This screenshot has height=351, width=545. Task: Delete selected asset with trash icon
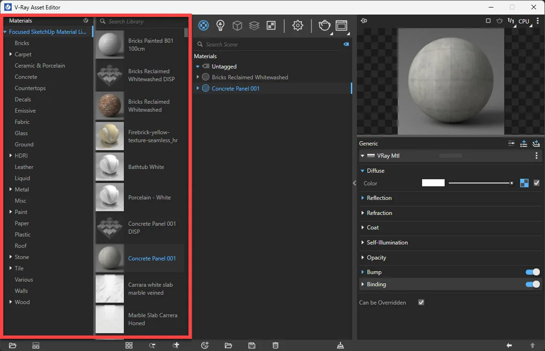coord(275,345)
